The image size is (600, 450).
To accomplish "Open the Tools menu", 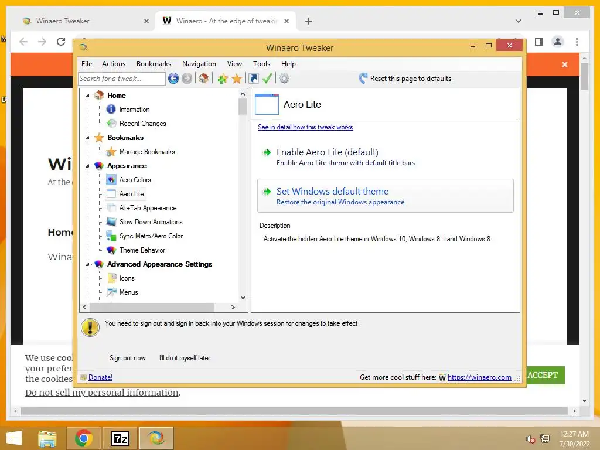I will (261, 64).
